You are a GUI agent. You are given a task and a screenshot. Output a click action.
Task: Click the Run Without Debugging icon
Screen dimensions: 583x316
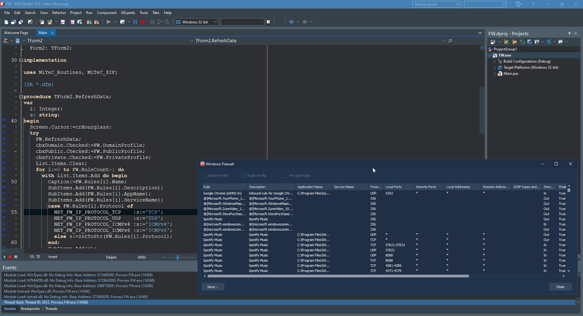click(x=123, y=22)
